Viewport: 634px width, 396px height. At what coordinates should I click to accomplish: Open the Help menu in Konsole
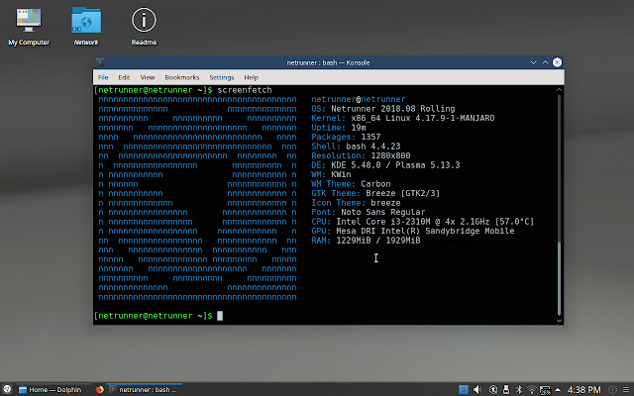click(x=251, y=77)
